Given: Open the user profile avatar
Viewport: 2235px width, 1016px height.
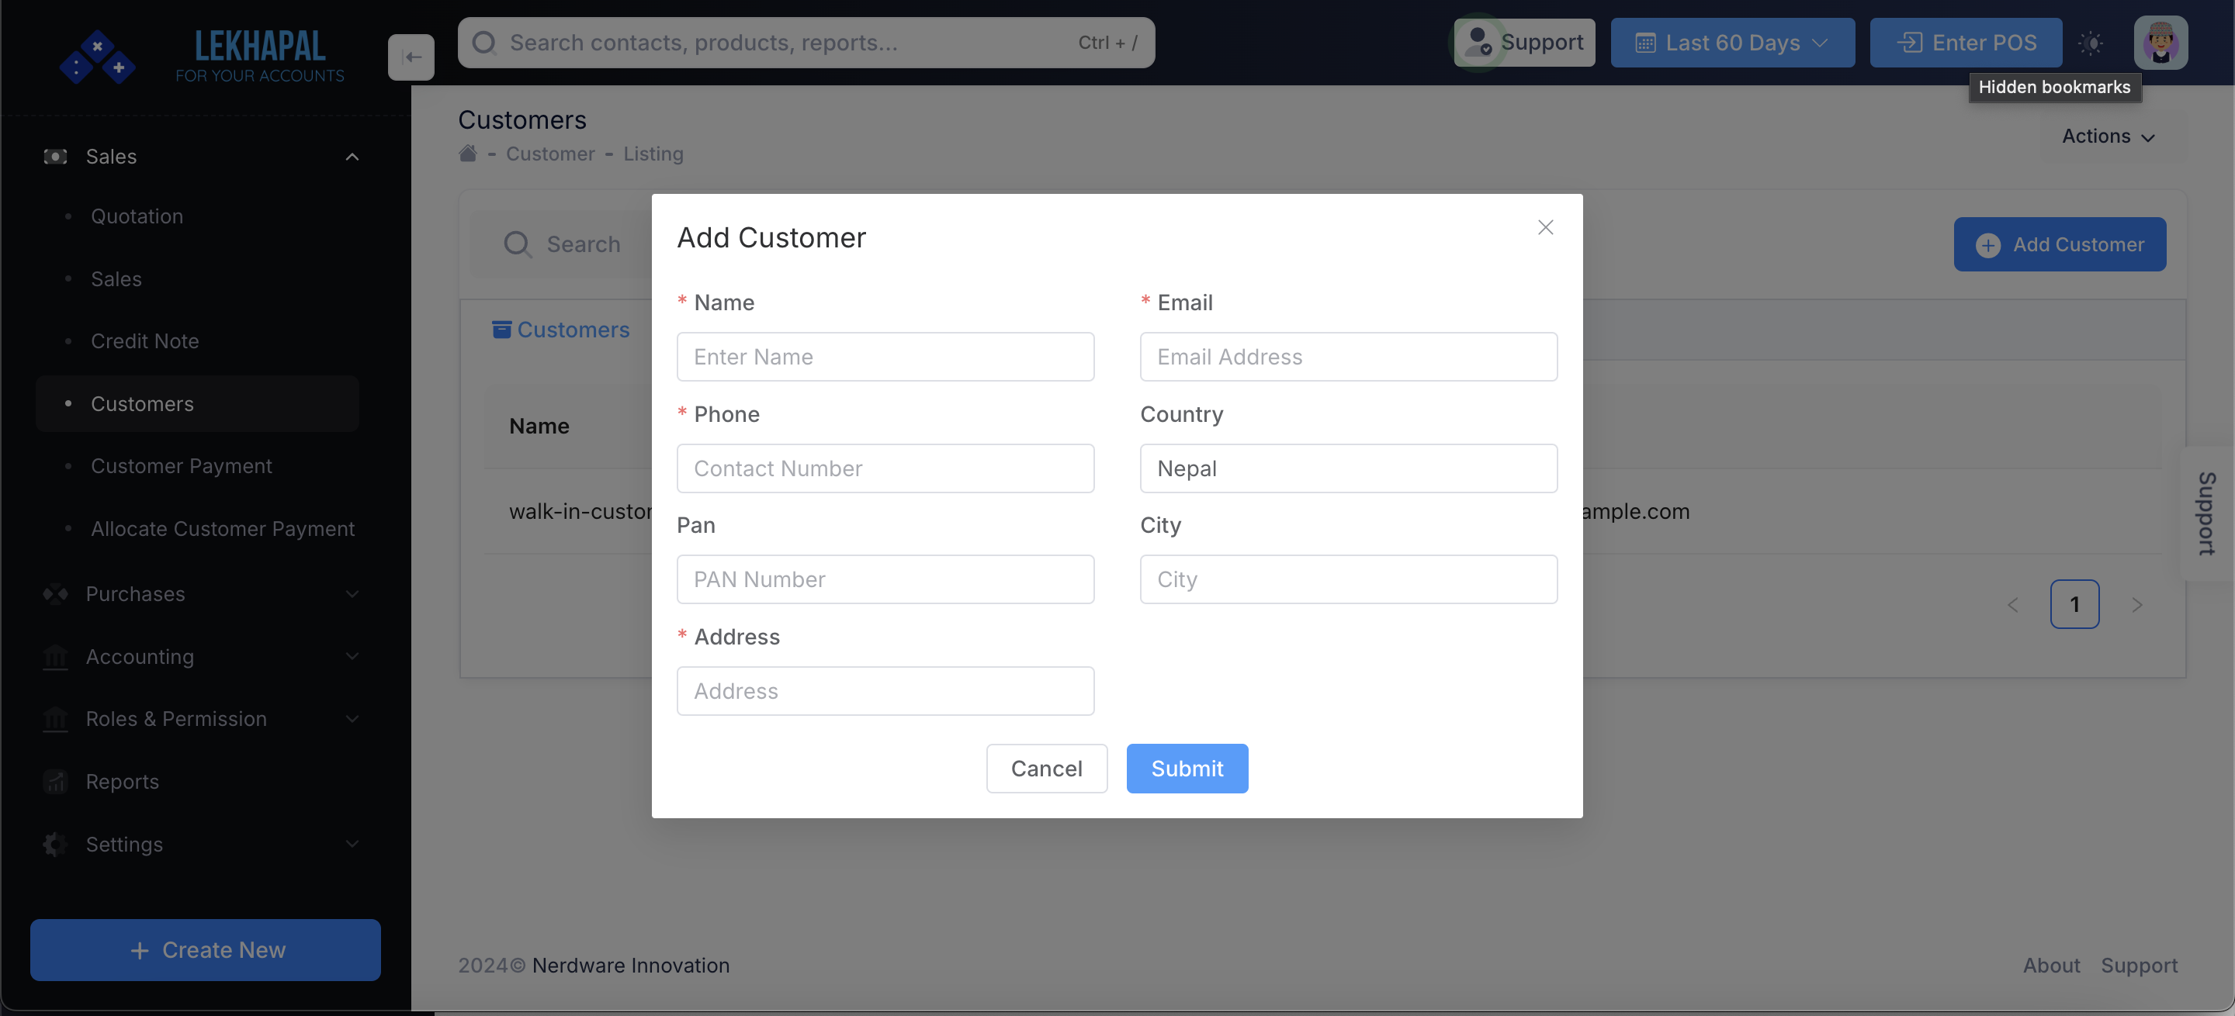Looking at the screenshot, I should (x=2161, y=42).
